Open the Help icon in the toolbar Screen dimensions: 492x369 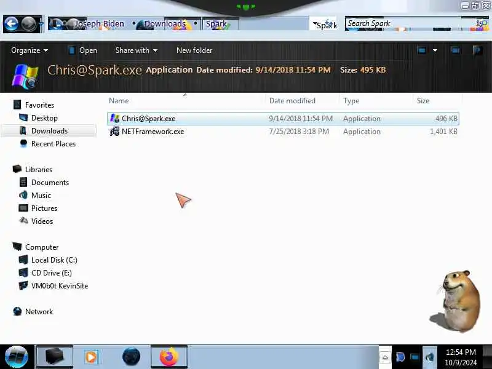tap(478, 50)
